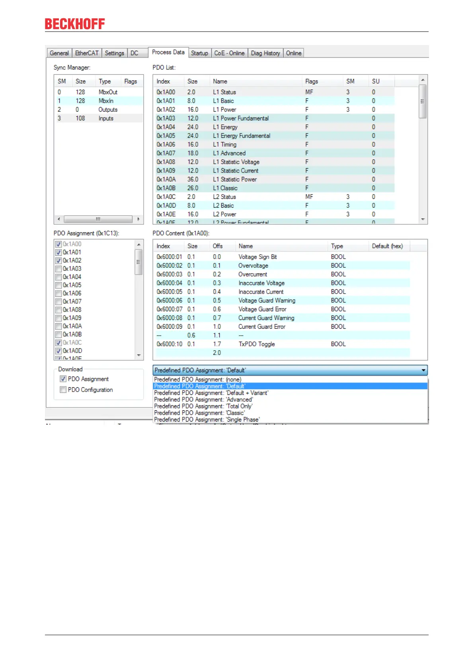This screenshot has width=474, height=671.
Task: Choose Predefined PDO Assignment: (none)
Action: click(290, 380)
